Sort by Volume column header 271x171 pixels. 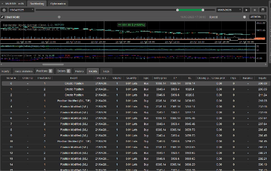[x=117, y=78]
